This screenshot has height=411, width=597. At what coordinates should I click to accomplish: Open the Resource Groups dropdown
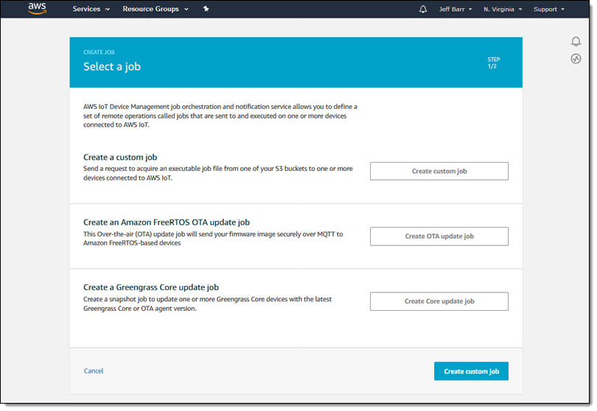click(x=156, y=10)
